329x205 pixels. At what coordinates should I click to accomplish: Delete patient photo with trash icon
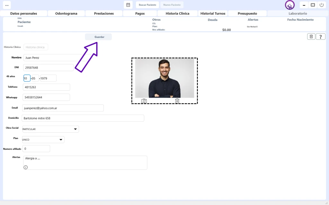click(x=177, y=101)
